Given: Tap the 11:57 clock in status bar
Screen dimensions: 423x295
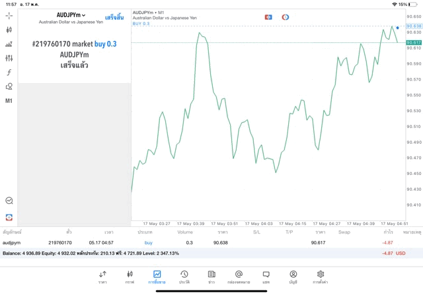Looking at the screenshot, I should [x=11, y=5].
